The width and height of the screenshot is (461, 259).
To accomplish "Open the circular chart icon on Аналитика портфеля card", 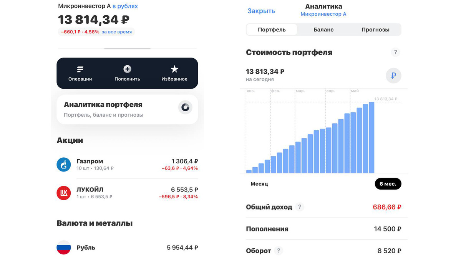I will pos(185,107).
